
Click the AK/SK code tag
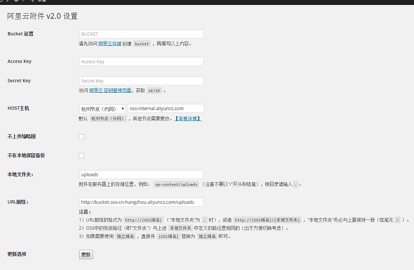[x=154, y=91]
